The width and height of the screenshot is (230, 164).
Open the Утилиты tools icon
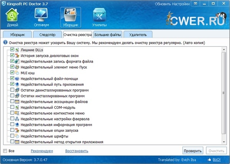coord(99,17)
